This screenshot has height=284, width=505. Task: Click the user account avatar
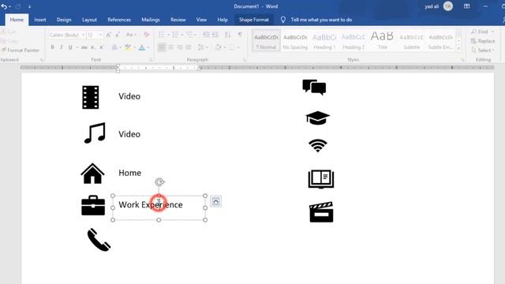pos(448,6)
